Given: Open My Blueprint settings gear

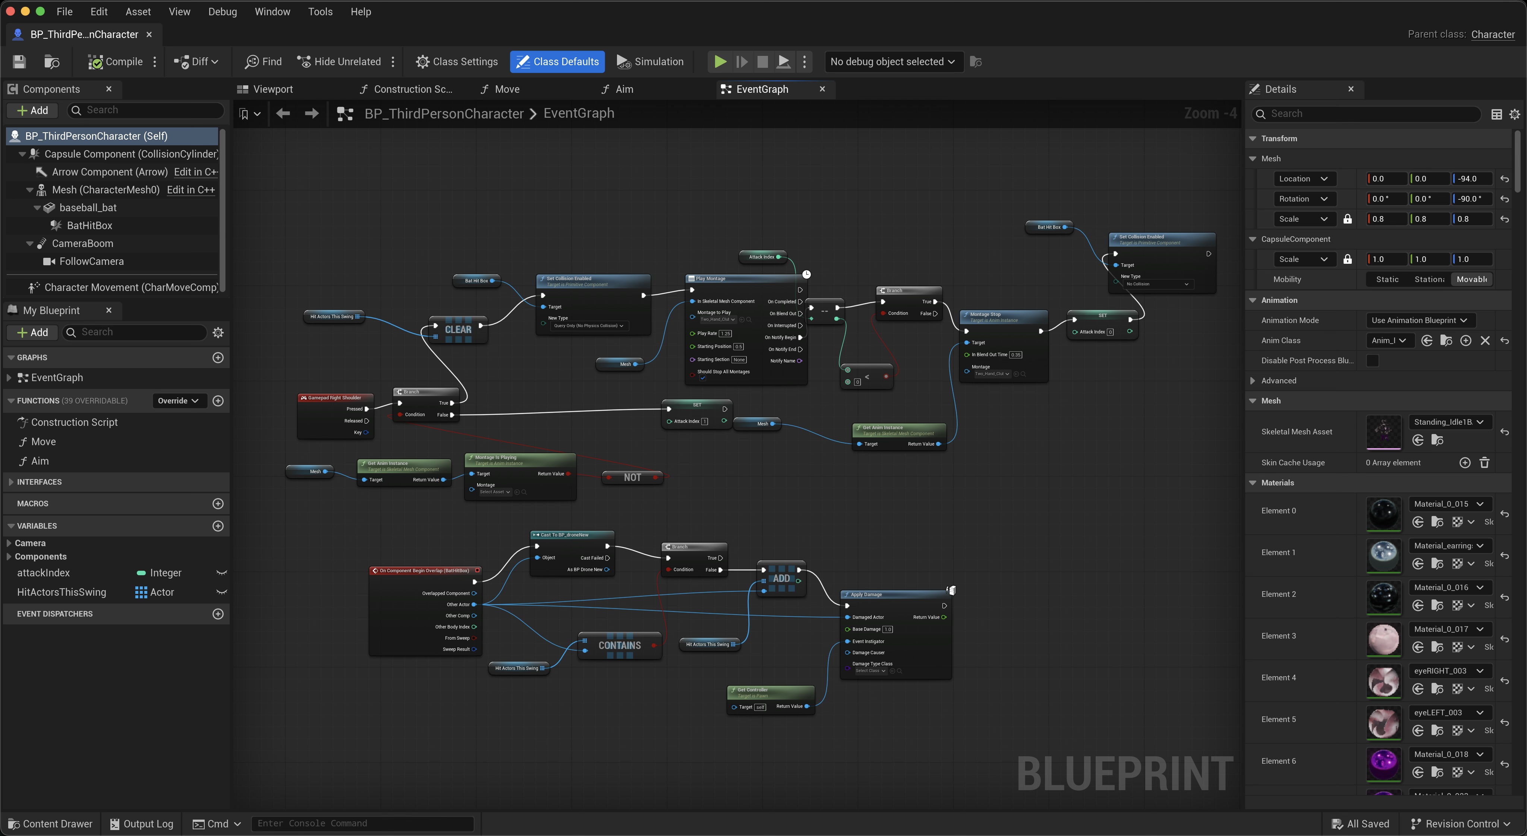Looking at the screenshot, I should click(218, 332).
